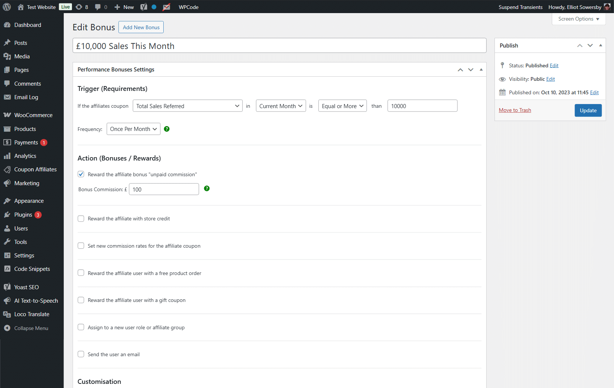This screenshot has width=614, height=388.
Task: Uncheck Reward the affiliate bonus unpaid commission
Action: tap(81, 174)
